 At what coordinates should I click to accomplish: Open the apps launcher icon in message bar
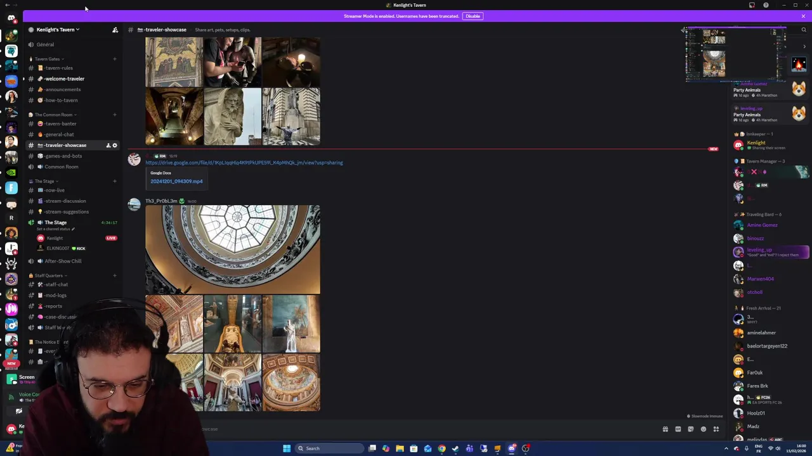[x=716, y=429]
